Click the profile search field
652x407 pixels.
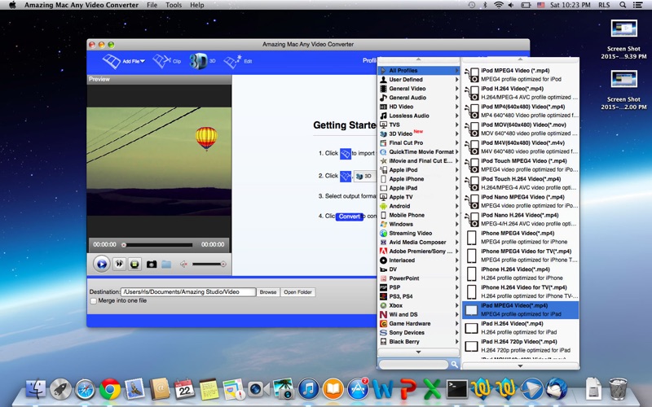pos(413,364)
